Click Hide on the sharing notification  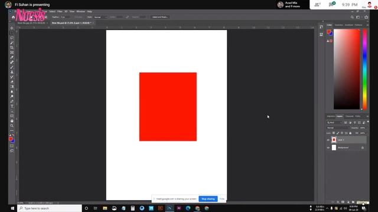(x=222, y=199)
